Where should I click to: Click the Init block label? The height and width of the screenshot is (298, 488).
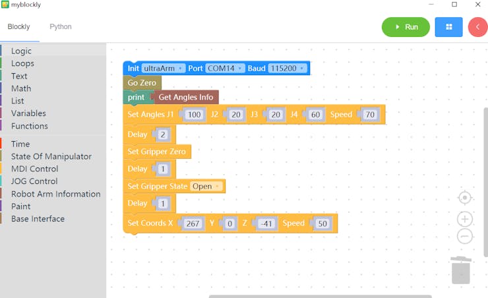tap(133, 68)
